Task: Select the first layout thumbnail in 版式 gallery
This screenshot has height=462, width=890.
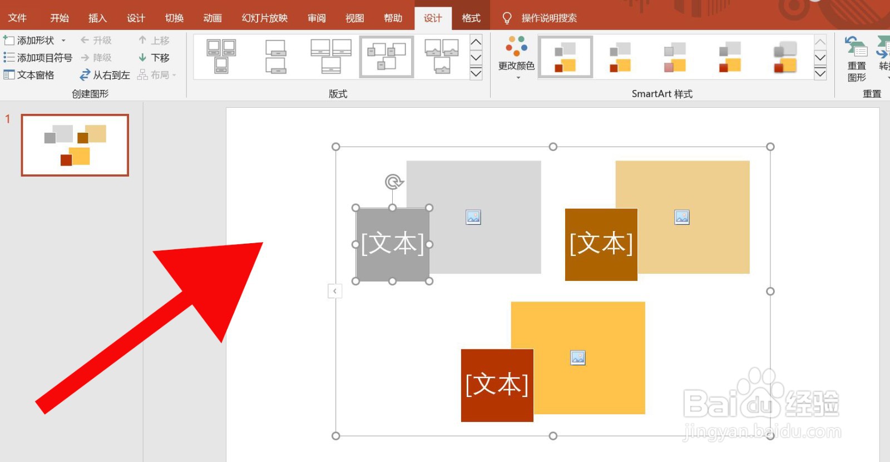Action: 221,57
